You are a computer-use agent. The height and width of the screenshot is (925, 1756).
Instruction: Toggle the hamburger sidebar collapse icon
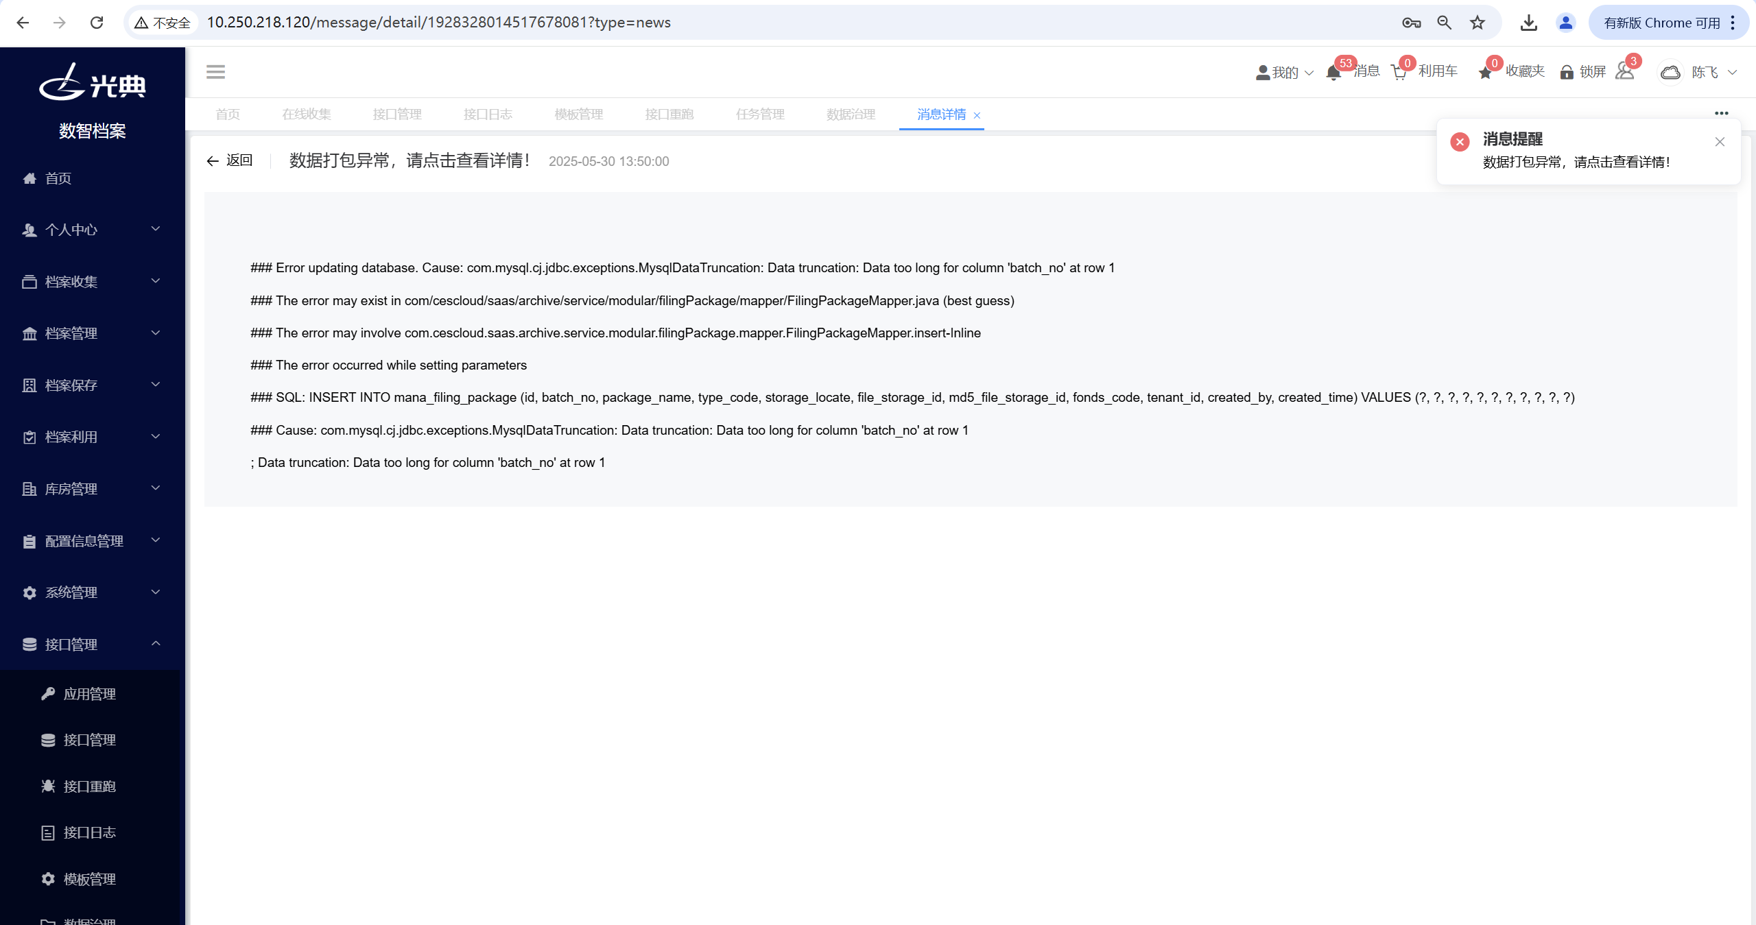pyautogui.click(x=215, y=72)
